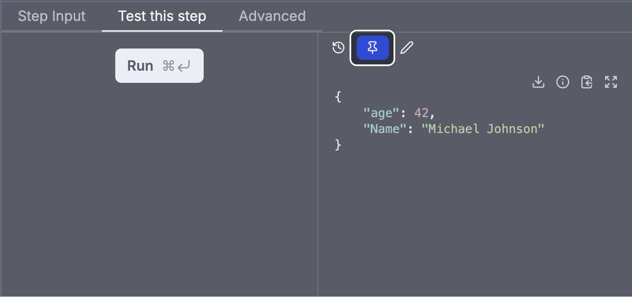The image size is (632, 297).
Task: Click the value 42 in the result
Action: pos(422,113)
